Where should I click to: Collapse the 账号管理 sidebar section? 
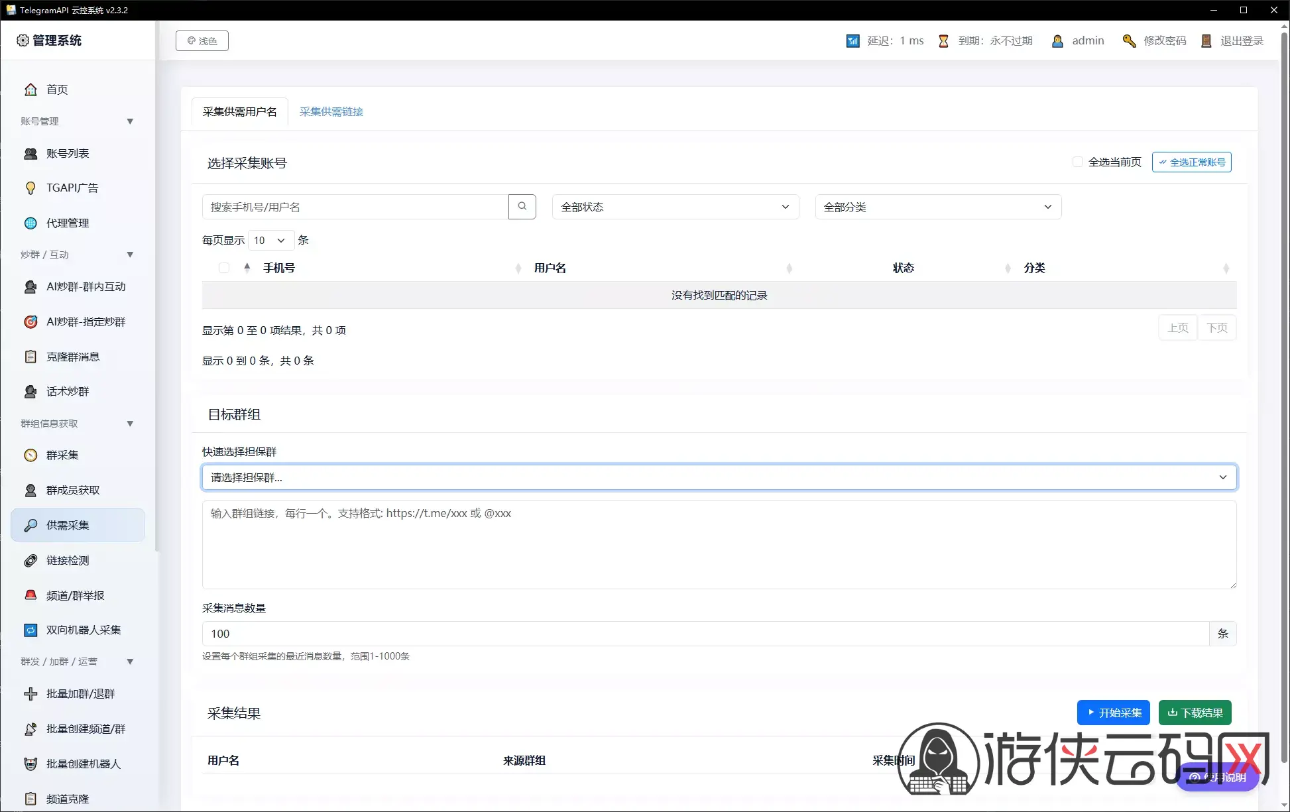[130, 121]
